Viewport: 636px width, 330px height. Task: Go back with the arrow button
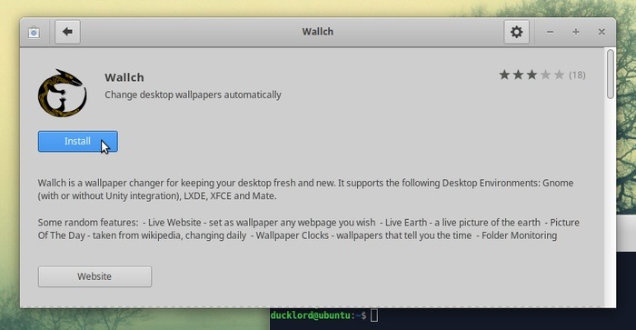pyautogui.click(x=68, y=32)
